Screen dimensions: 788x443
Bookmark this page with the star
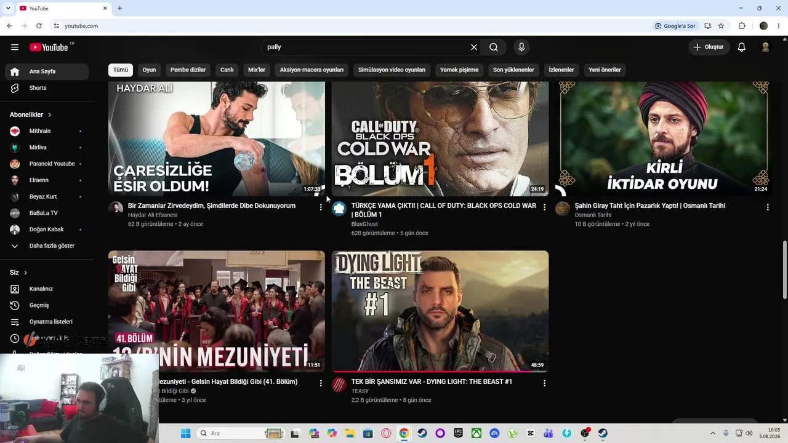(x=721, y=26)
